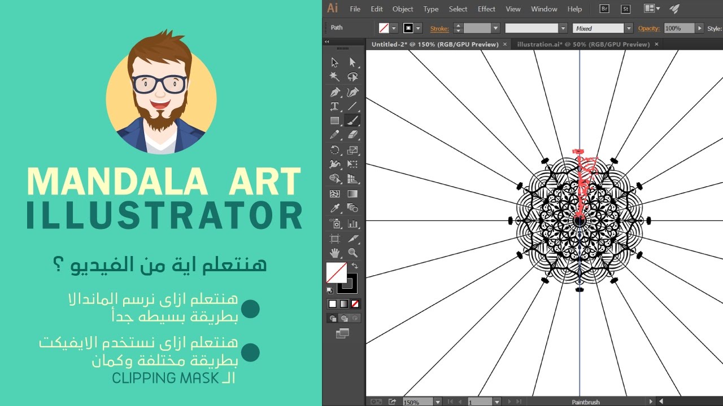Select the Direct Selection tool (white arrow)
This screenshot has height=406, width=723.
pos(352,62)
